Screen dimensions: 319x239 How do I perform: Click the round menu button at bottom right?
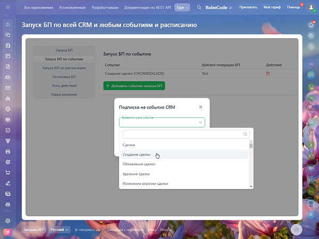pyautogui.click(x=297, y=229)
